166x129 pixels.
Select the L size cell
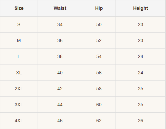point(19,56)
